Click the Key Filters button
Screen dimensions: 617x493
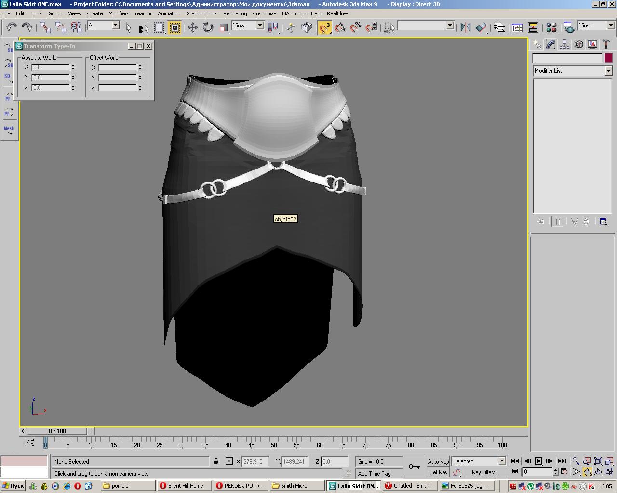(485, 472)
